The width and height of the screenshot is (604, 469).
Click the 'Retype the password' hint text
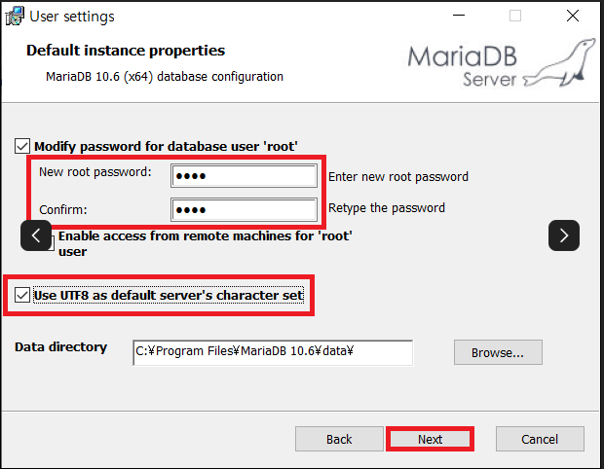point(387,208)
